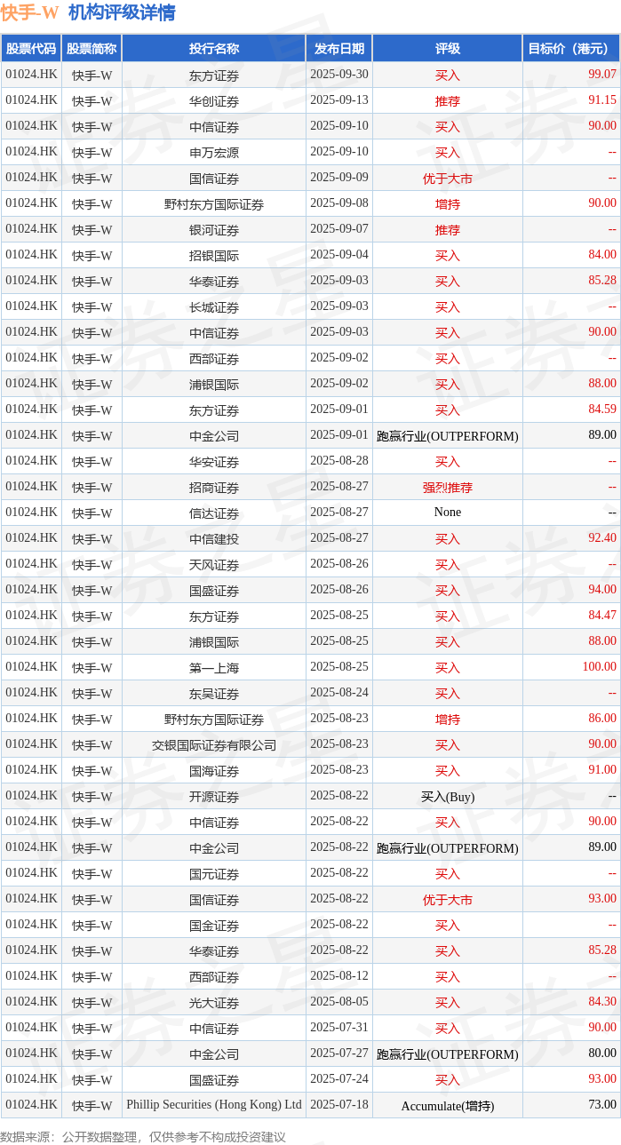Select the 目标价（港元） column header
The image size is (621, 1145).
570,49
